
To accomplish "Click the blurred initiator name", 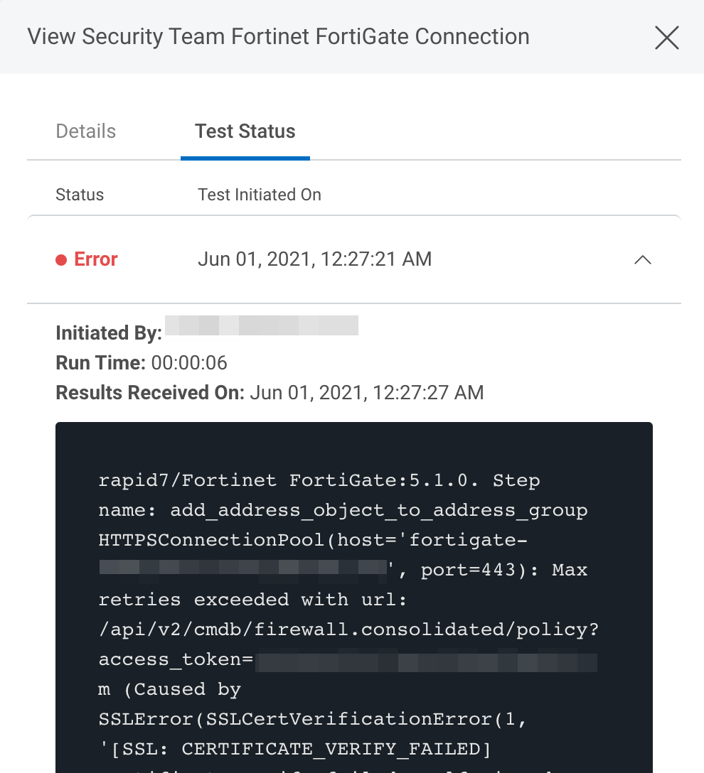I will point(262,326).
